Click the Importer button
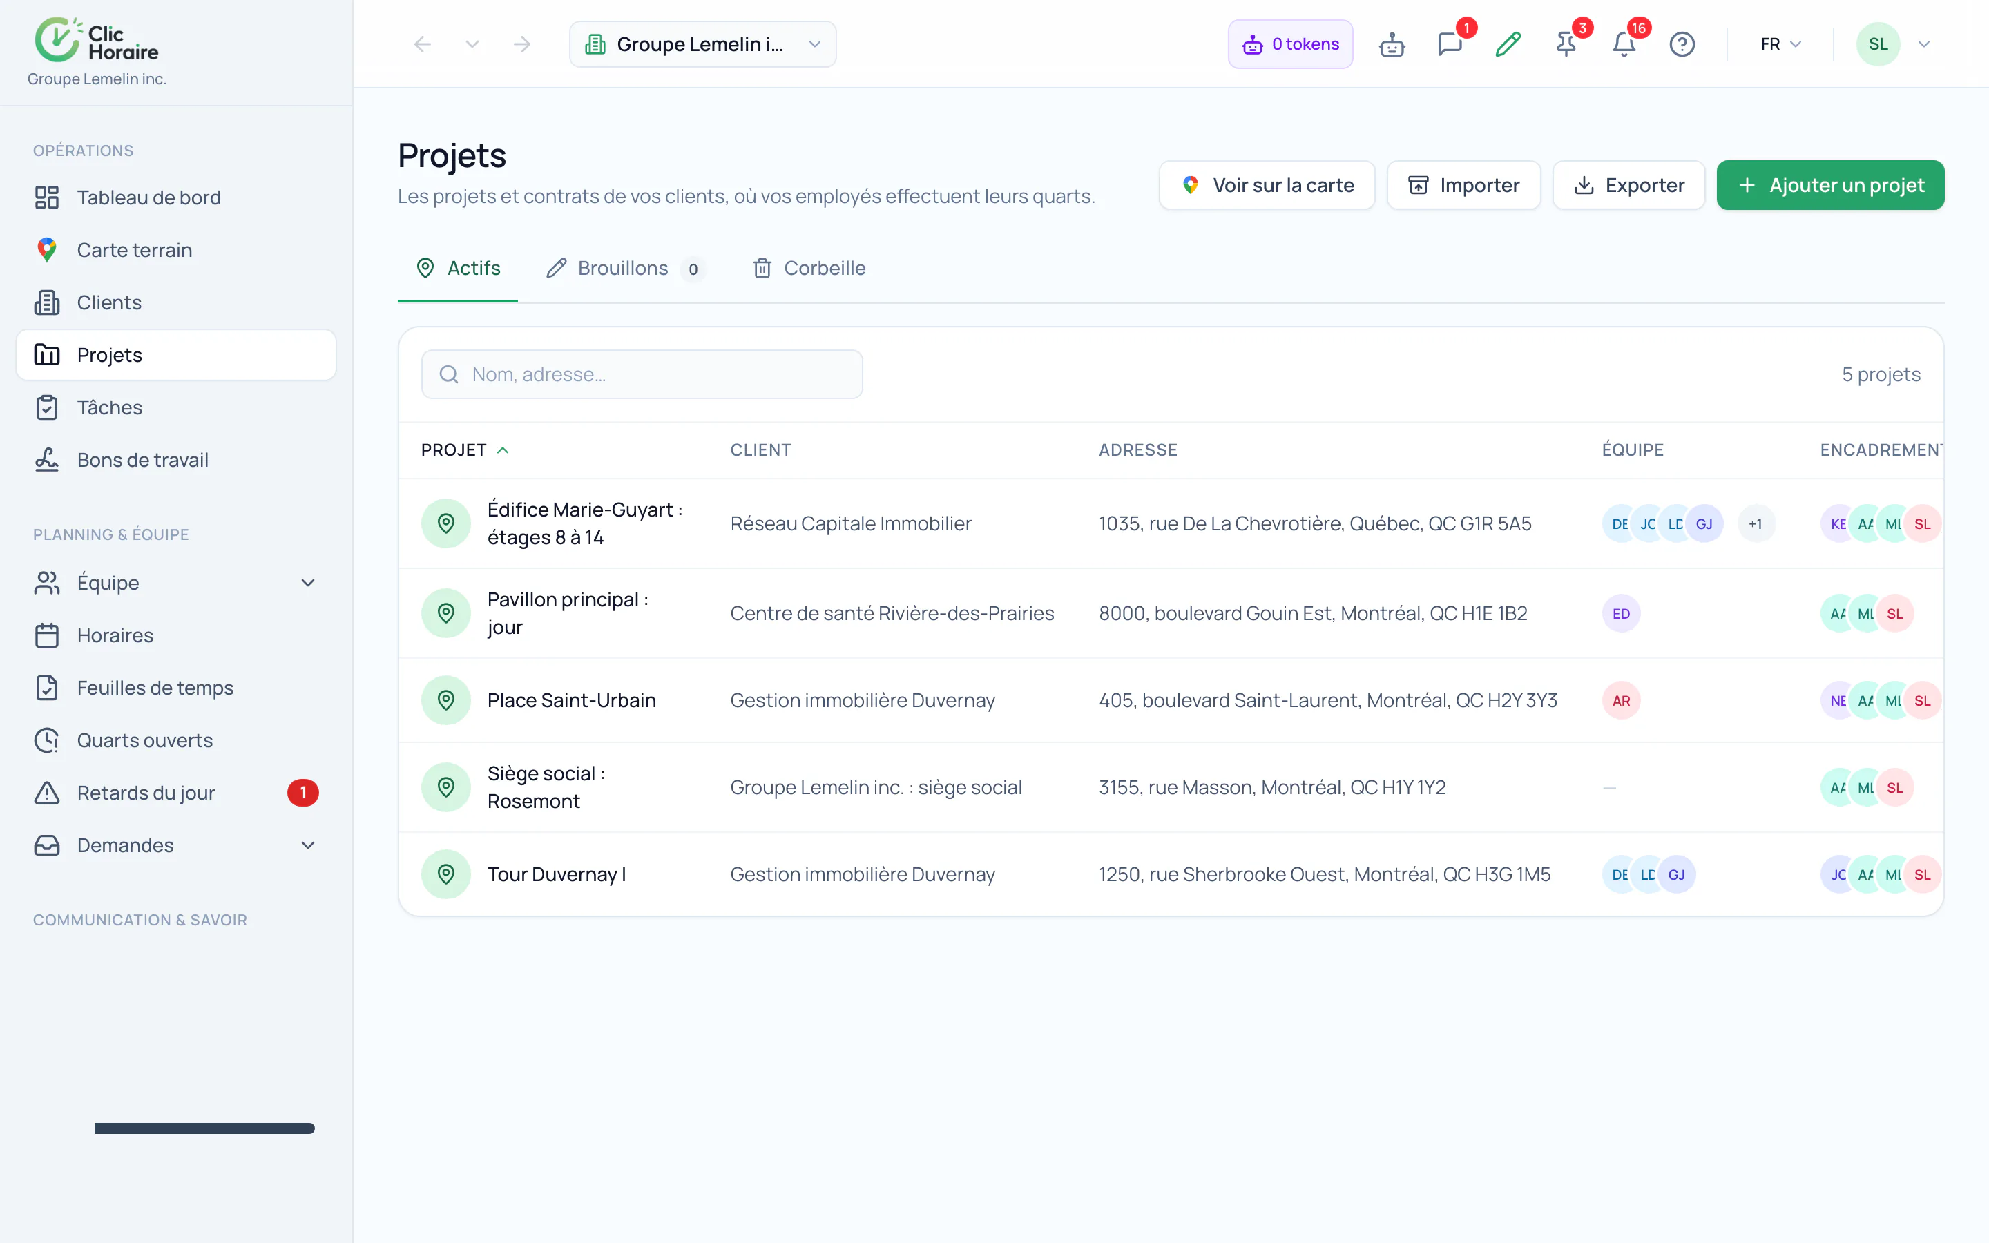 pyautogui.click(x=1463, y=185)
